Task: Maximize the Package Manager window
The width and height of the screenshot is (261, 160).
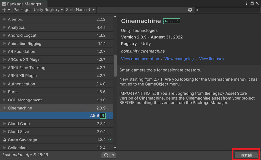Action: pos(252,3)
